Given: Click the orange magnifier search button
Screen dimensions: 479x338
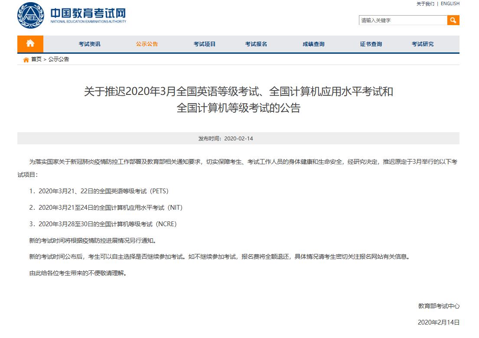Looking at the screenshot, I should coord(453,20).
